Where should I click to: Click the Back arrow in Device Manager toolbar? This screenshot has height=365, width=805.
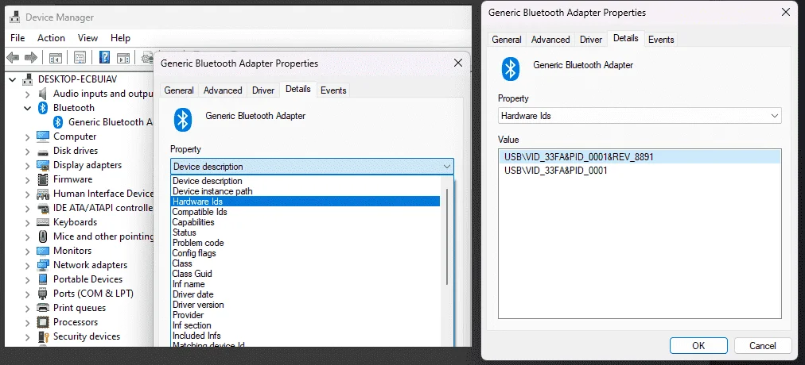point(14,57)
